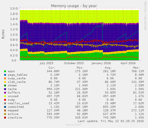Click the 'Avg:' column header
The width and height of the screenshot is (148, 128).
[x=108, y=68]
